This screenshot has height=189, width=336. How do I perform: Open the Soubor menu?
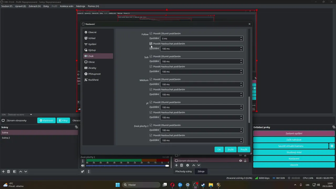(x=7, y=6)
